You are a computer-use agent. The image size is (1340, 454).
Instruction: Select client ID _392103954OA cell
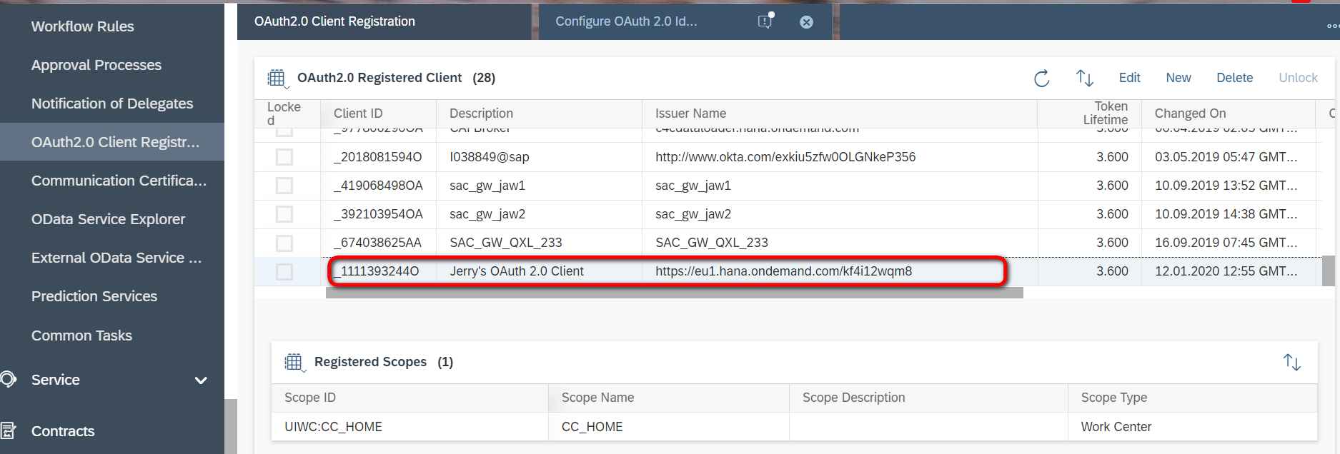pyautogui.click(x=378, y=214)
